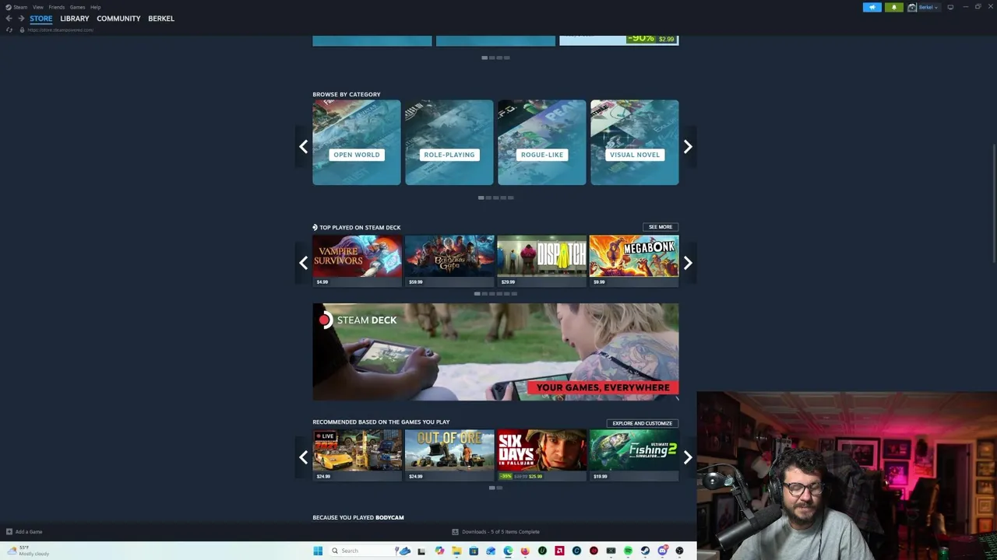The width and height of the screenshot is (997, 560).
Task: Open the Rogue-Like category
Action: click(x=542, y=142)
